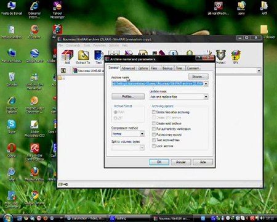The width and height of the screenshot is (277, 222).
Task: Enable Put authenticity verification option
Action: click(x=153, y=129)
